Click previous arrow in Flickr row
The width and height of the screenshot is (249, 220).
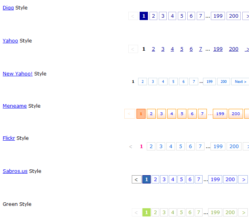131,147
